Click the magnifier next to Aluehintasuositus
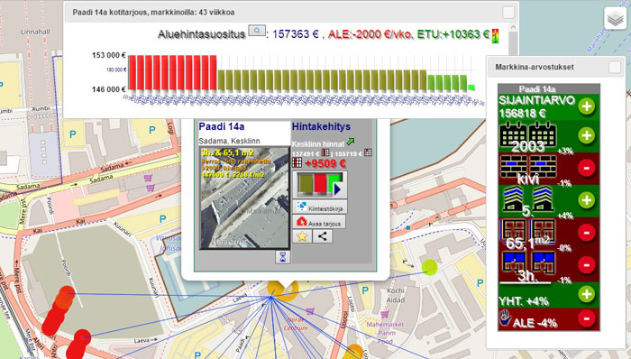Screen dimensions: 631x359 pos(257,31)
